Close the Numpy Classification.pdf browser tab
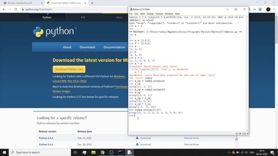Image resolution: width=278 pixels, height=156 pixels. click(42, 3)
